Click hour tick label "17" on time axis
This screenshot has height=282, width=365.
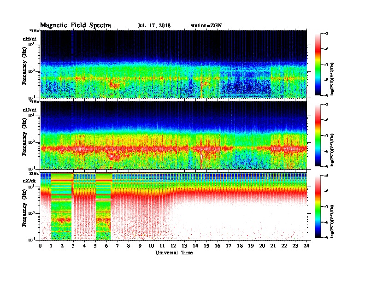[x=229, y=246]
